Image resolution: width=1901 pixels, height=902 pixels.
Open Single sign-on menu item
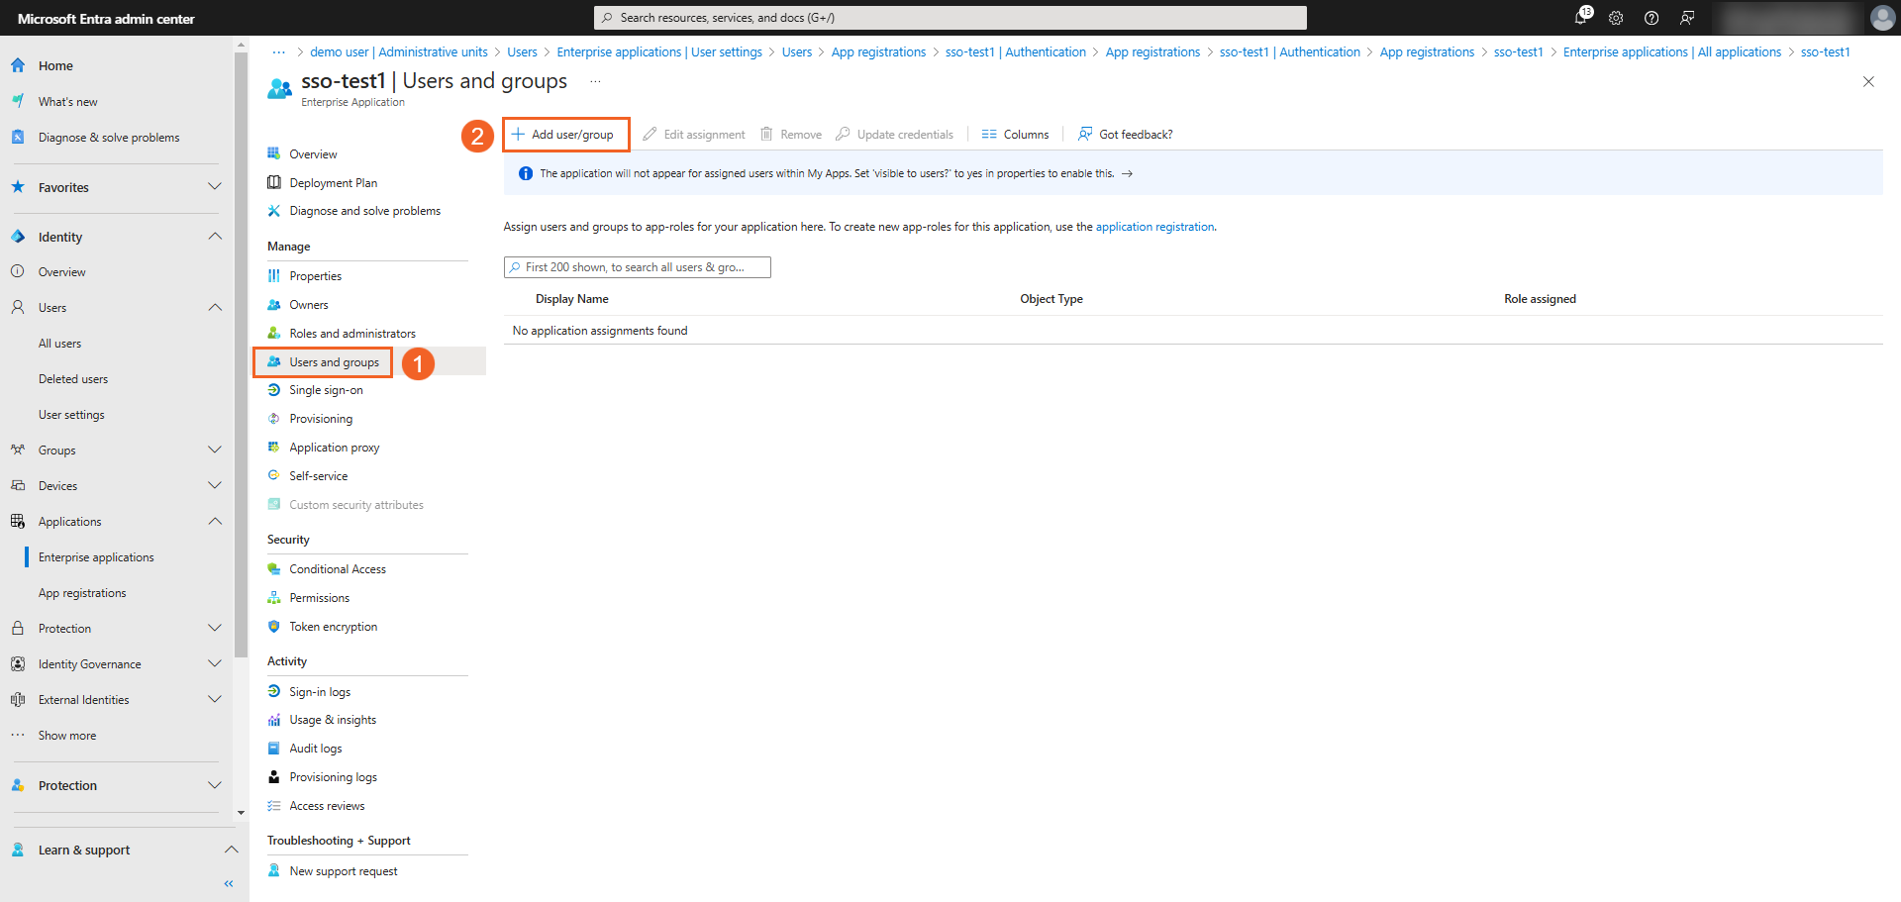326,390
